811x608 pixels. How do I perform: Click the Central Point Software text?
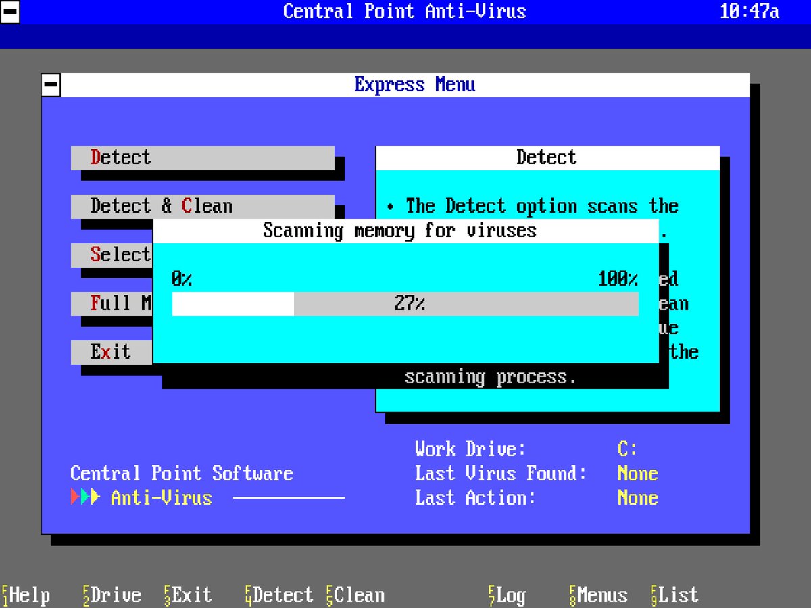point(182,474)
